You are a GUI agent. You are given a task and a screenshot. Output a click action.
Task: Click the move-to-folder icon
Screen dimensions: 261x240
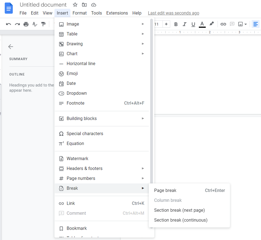84,5
